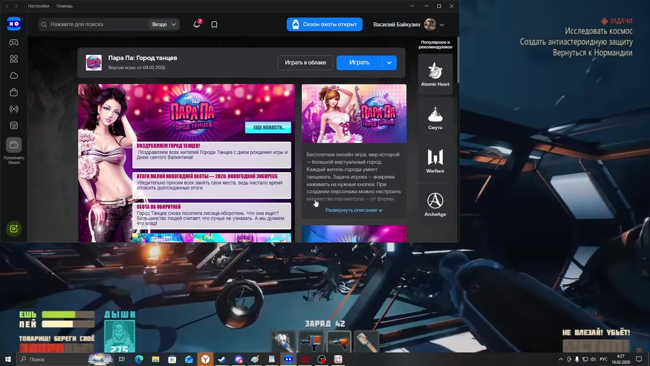Open the dropdown arrow next to Играть
The height and width of the screenshot is (366, 650).
click(389, 63)
